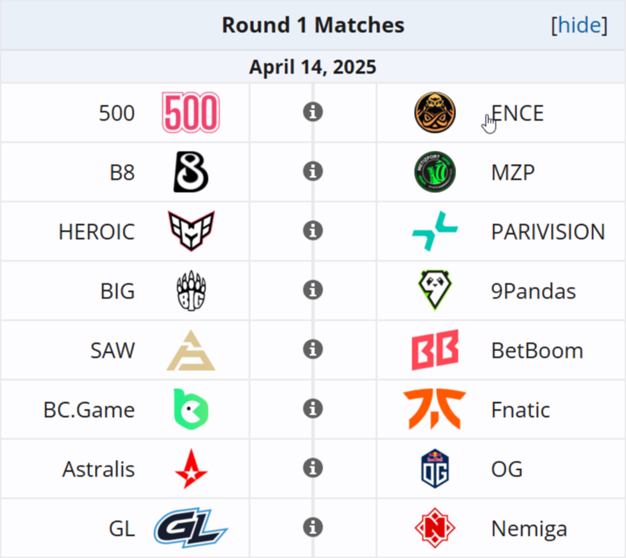The height and width of the screenshot is (558, 626).
Task: Click the OG team logo
Action: point(435,469)
